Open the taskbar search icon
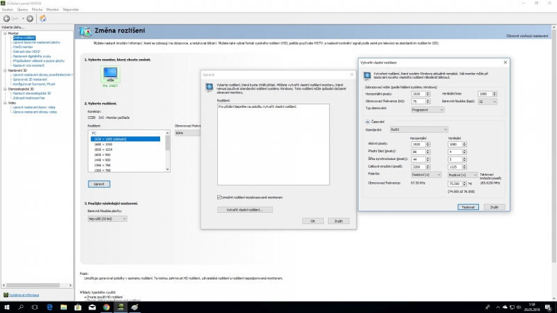The width and height of the screenshot is (557, 313). [x=21, y=307]
